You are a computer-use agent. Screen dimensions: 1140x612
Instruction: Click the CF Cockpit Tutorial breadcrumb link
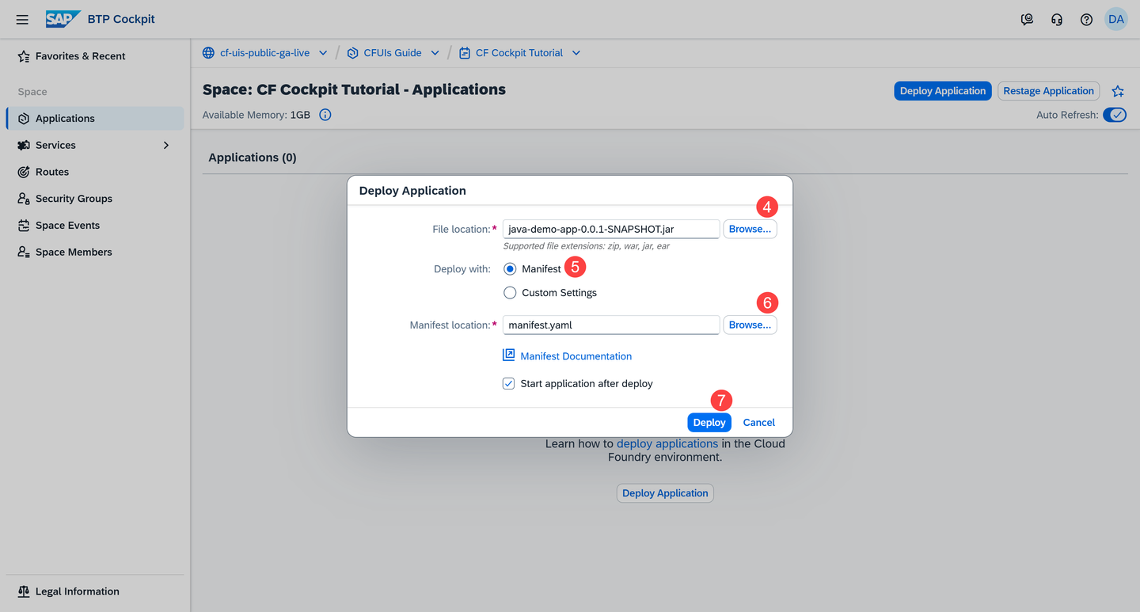pyautogui.click(x=519, y=53)
